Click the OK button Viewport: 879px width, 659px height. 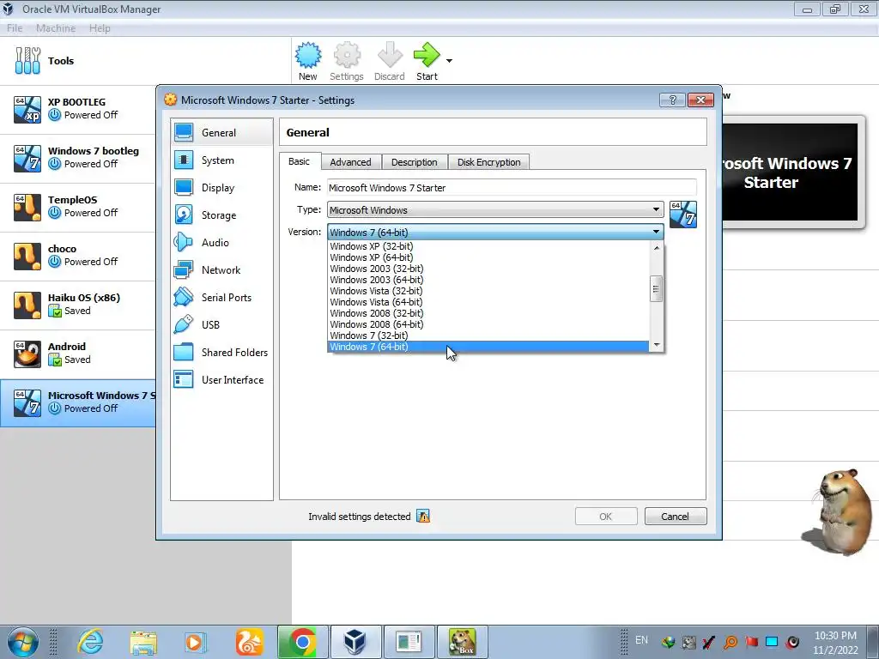(x=606, y=516)
